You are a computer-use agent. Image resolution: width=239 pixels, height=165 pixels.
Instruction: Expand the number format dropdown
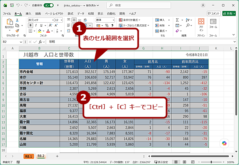pyautogui.click(x=113, y=20)
